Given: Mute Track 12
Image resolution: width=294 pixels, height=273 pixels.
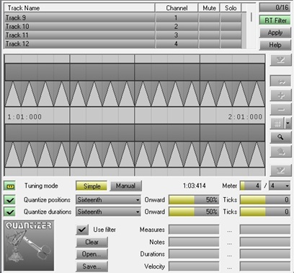Looking at the screenshot, I should click(209, 44).
